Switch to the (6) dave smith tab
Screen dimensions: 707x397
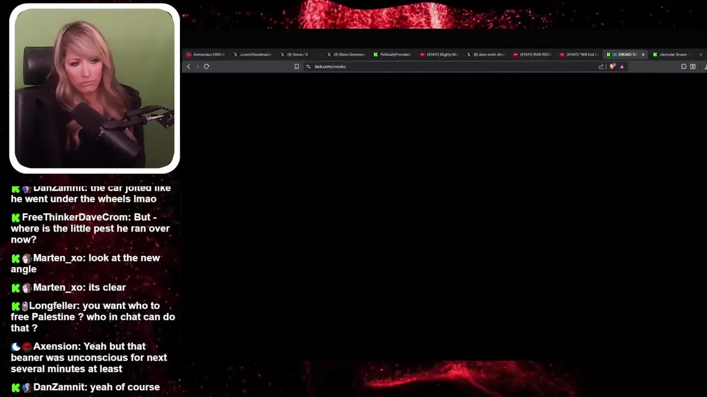pos(486,55)
